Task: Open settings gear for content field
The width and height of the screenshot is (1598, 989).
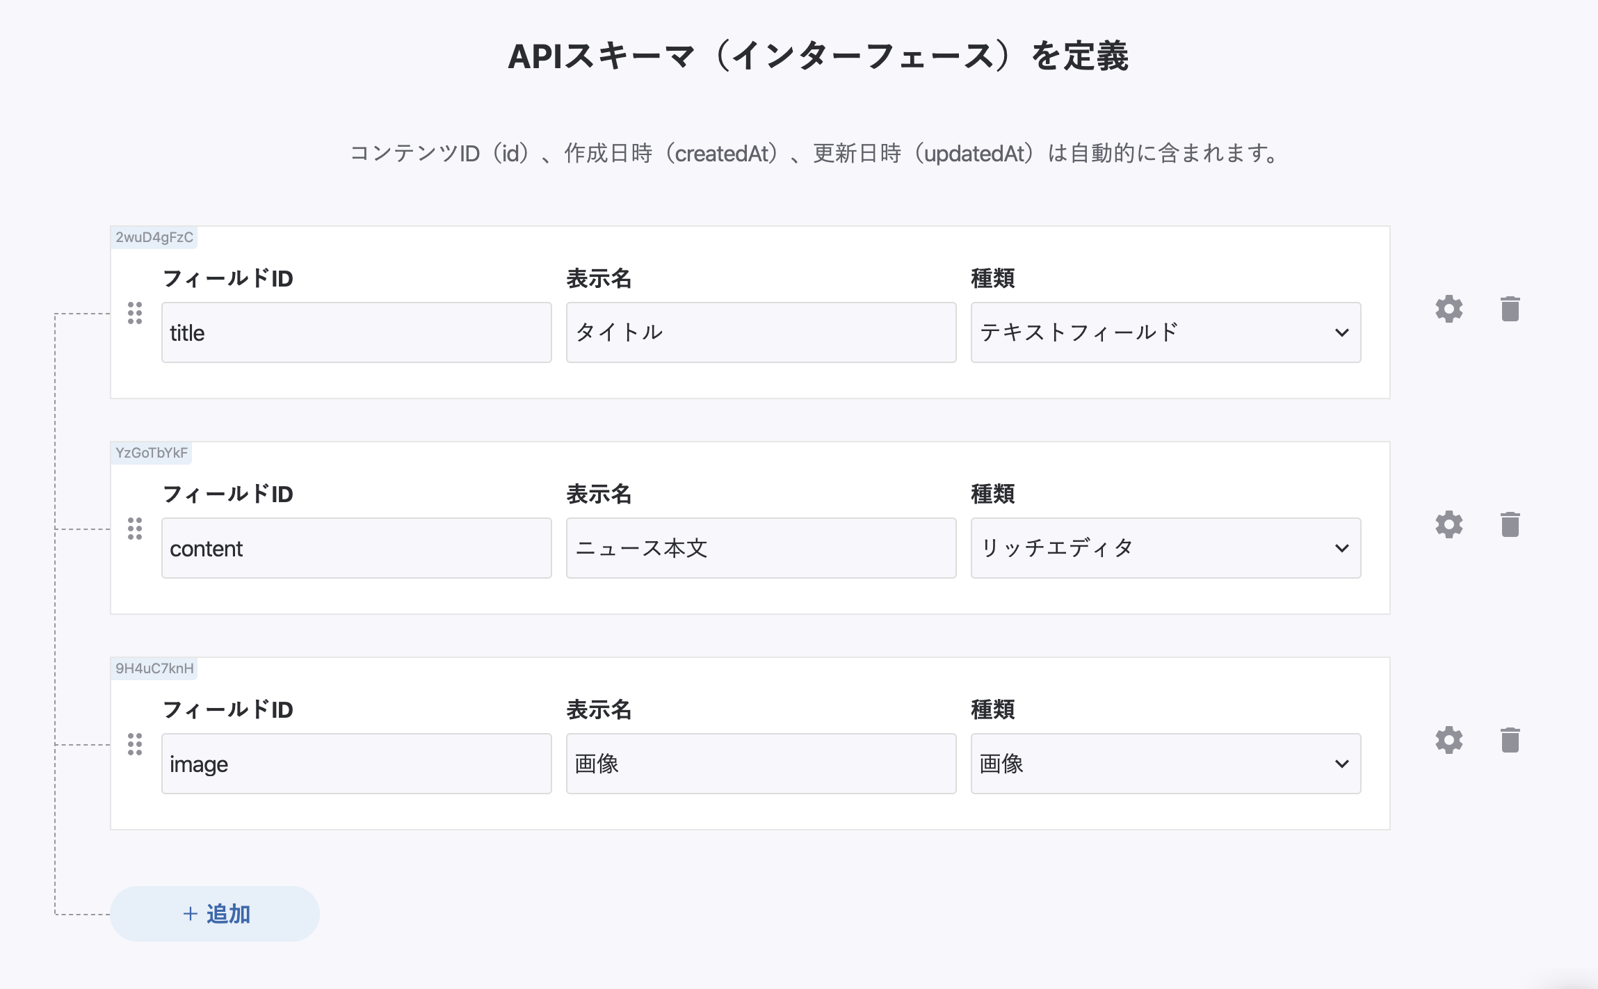Action: click(1448, 524)
